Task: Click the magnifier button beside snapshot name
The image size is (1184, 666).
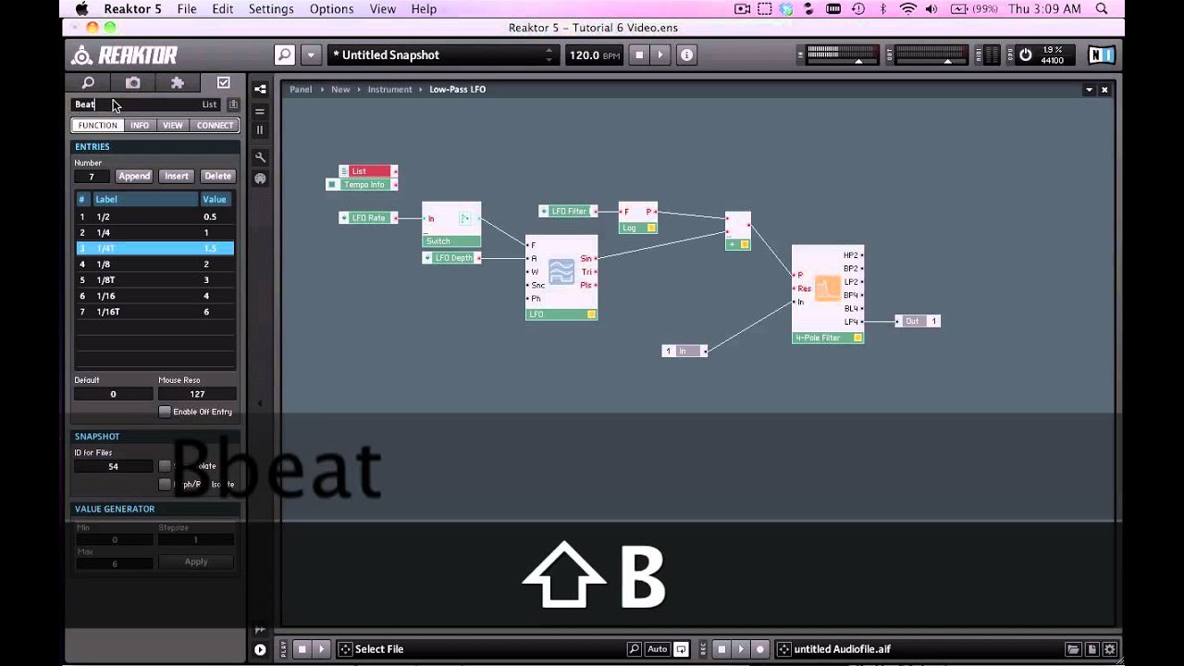Action: 285,55
